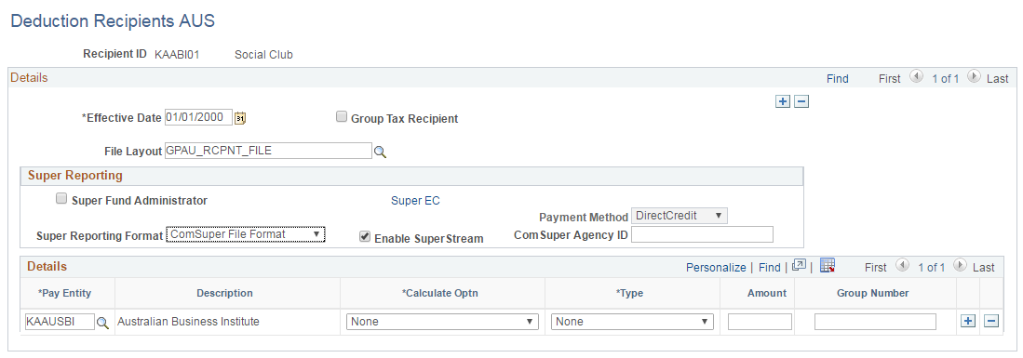Screen dimensions: 1023x358
Task: Open grid in new window icon
Action: click(799, 266)
